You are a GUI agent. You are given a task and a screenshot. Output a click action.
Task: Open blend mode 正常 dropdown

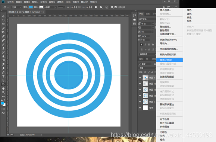pos(147,68)
